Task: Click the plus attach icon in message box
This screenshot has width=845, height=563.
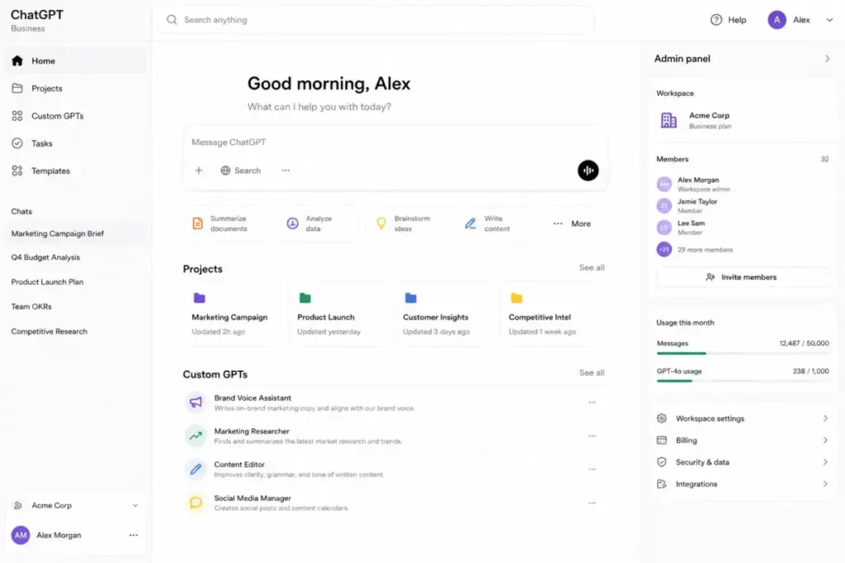Action: pos(199,171)
